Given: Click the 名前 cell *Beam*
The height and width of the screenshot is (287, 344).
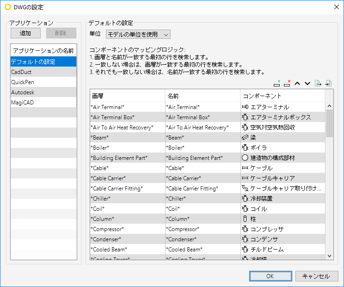Looking at the screenshot, I should pyautogui.click(x=203, y=137).
